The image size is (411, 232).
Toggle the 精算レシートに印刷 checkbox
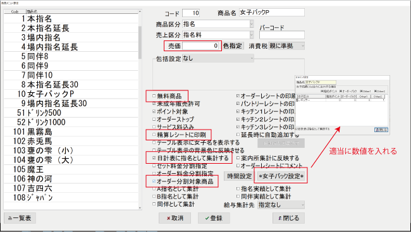point(154,135)
